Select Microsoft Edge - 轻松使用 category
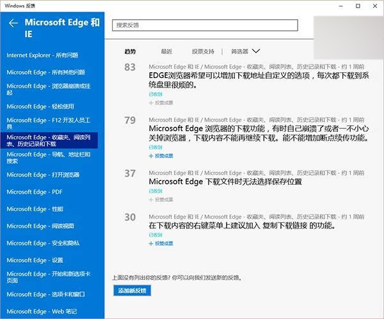 (x=40, y=106)
